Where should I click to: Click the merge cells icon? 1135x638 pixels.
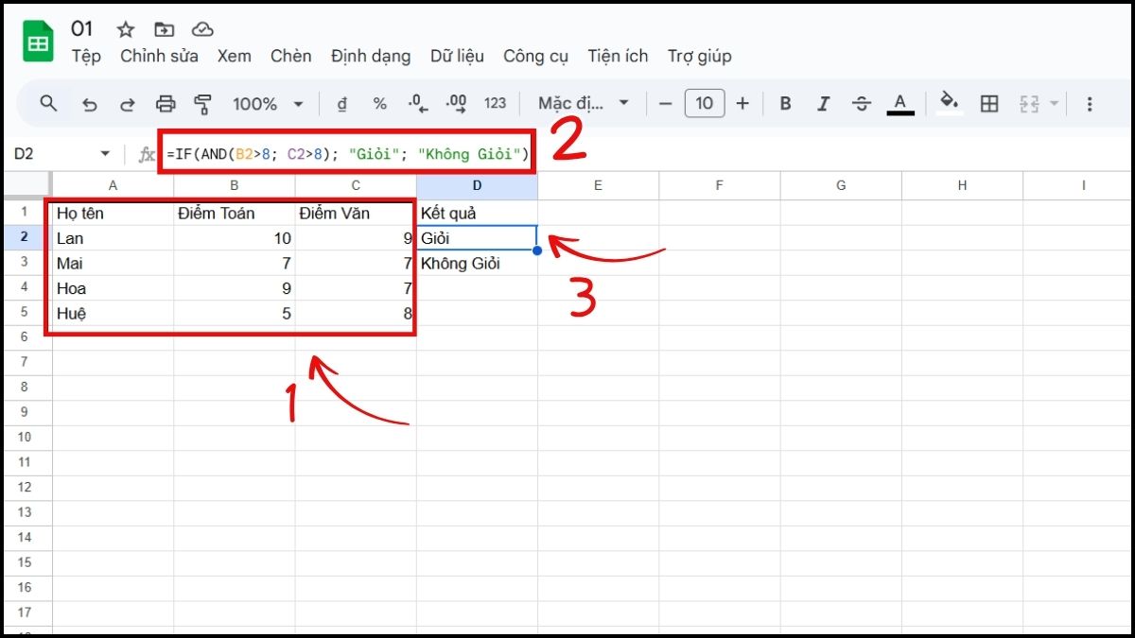coord(1029,104)
